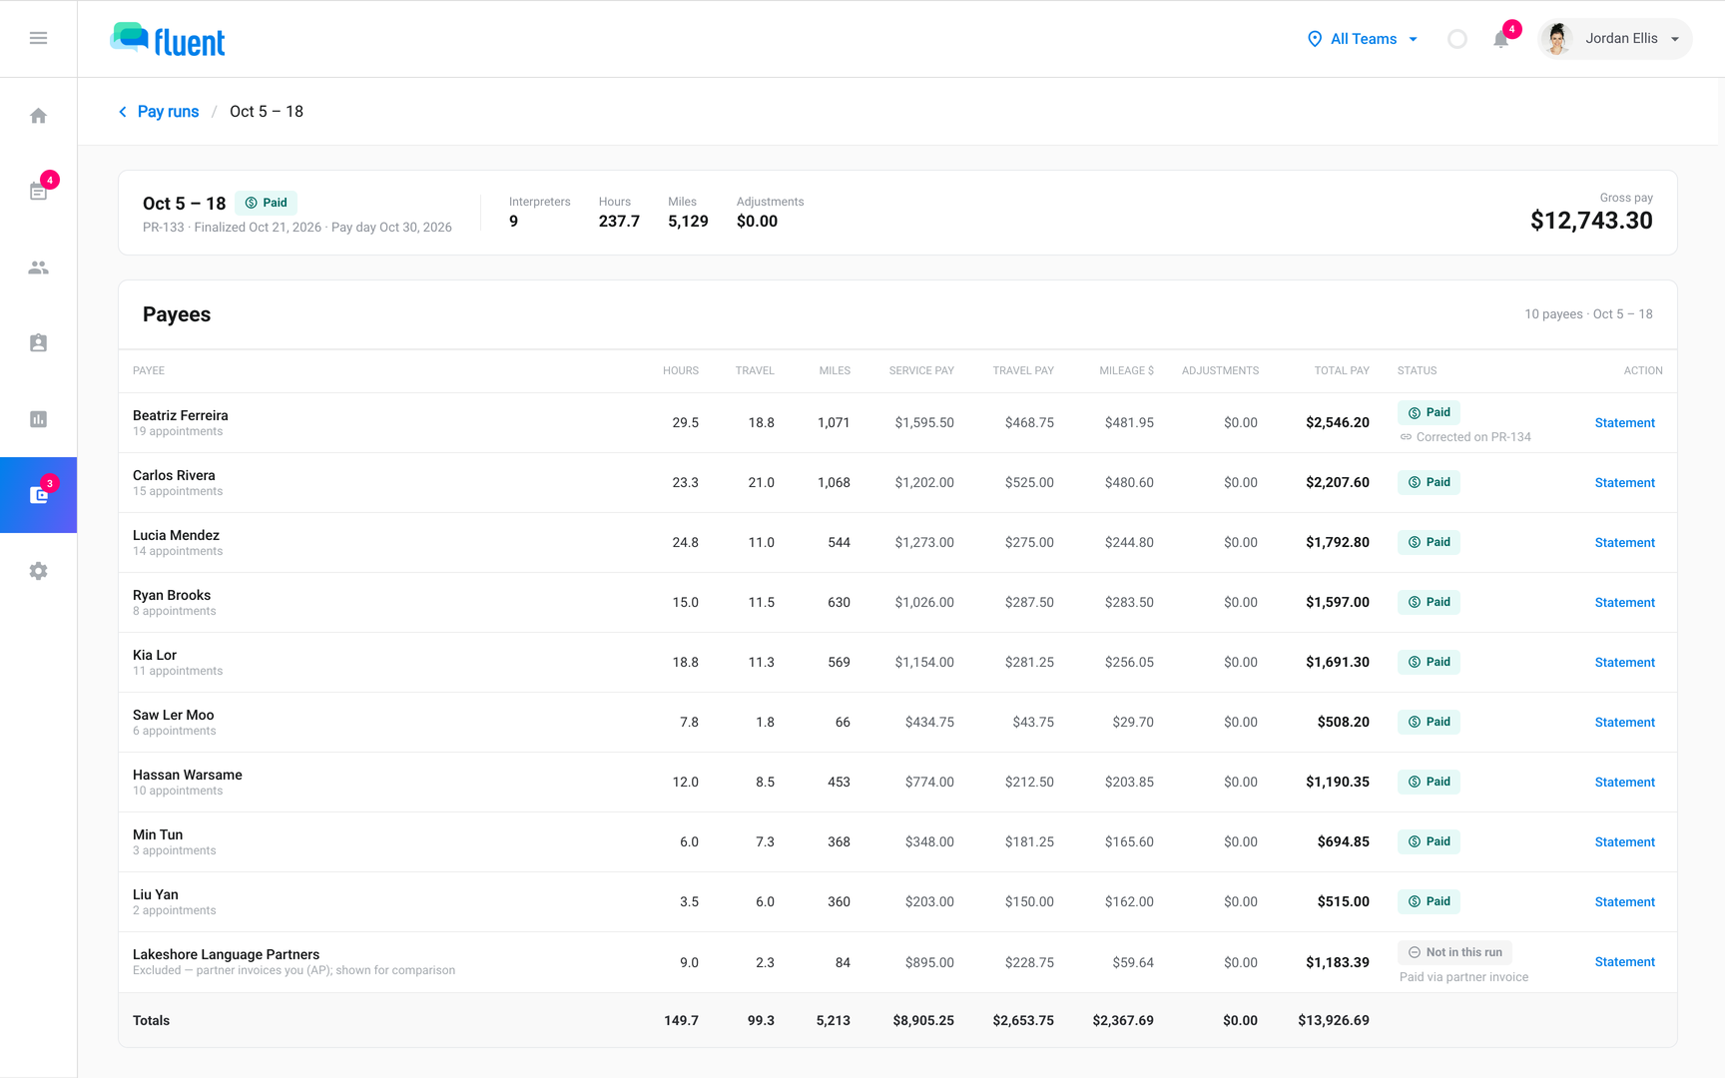
Task: Go to the Home sidebar icon
Action: [x=38, y=116]
